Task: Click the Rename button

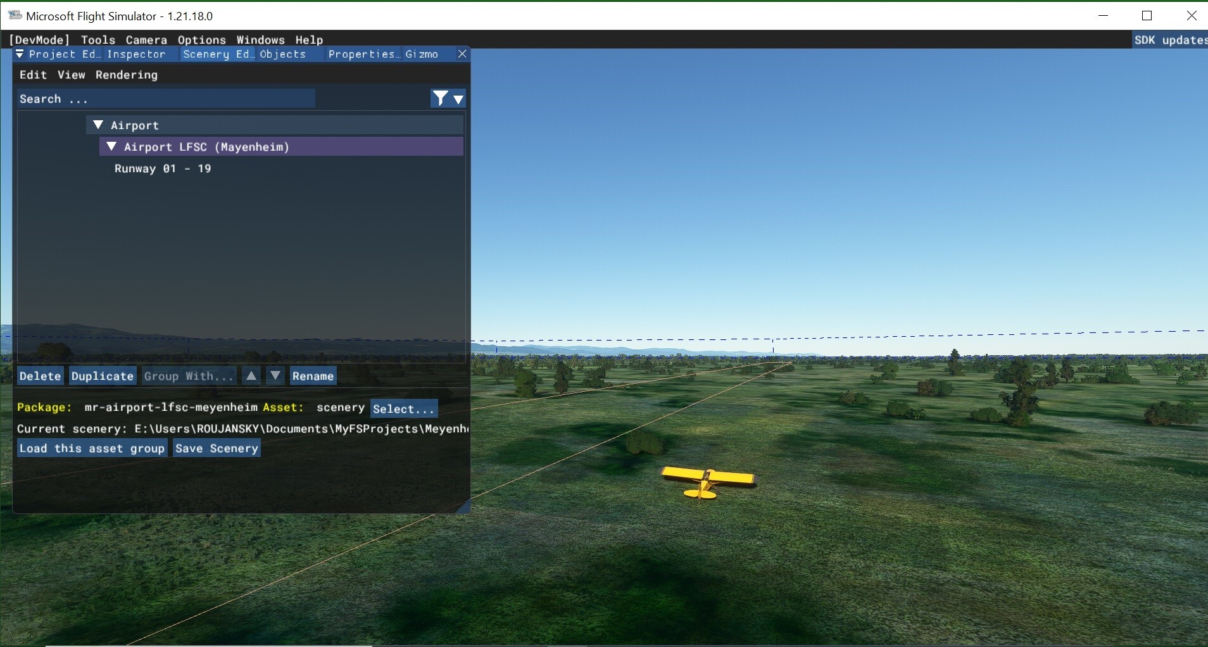Action: (x=313, y=376)
